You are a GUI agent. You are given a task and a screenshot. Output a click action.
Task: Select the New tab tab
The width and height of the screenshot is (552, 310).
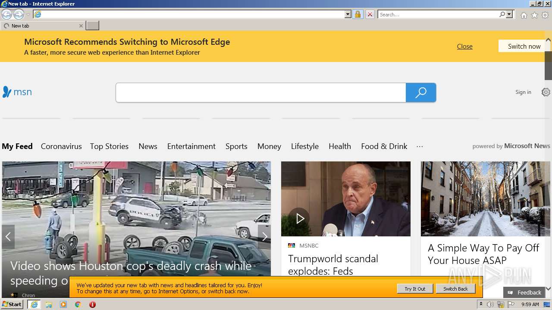pyautogui.click(x=42, y=26)
